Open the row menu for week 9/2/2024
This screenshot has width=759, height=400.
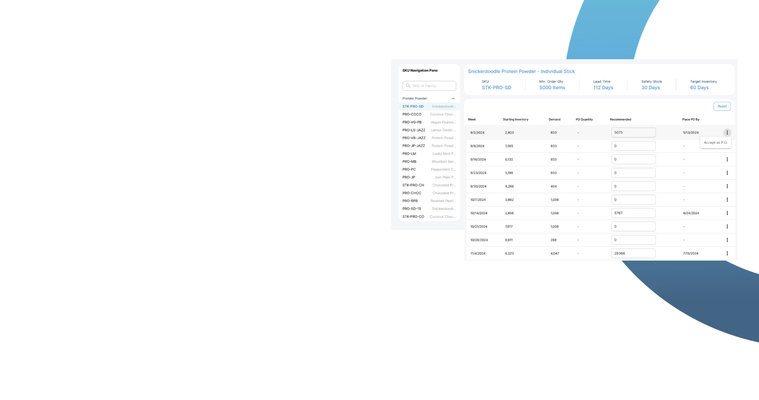(727, 132)
